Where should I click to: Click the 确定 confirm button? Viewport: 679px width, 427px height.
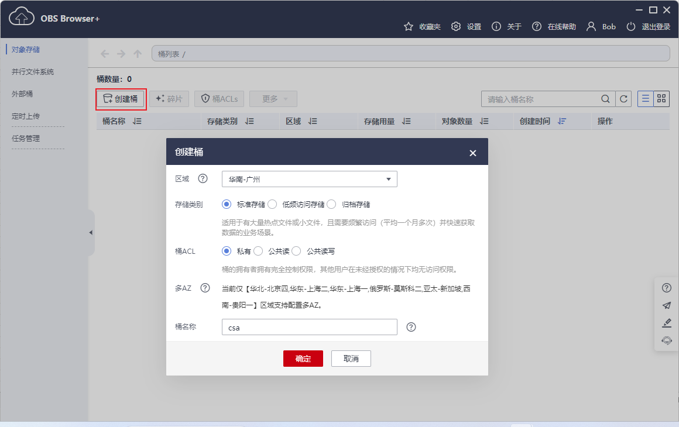point(303,359)
